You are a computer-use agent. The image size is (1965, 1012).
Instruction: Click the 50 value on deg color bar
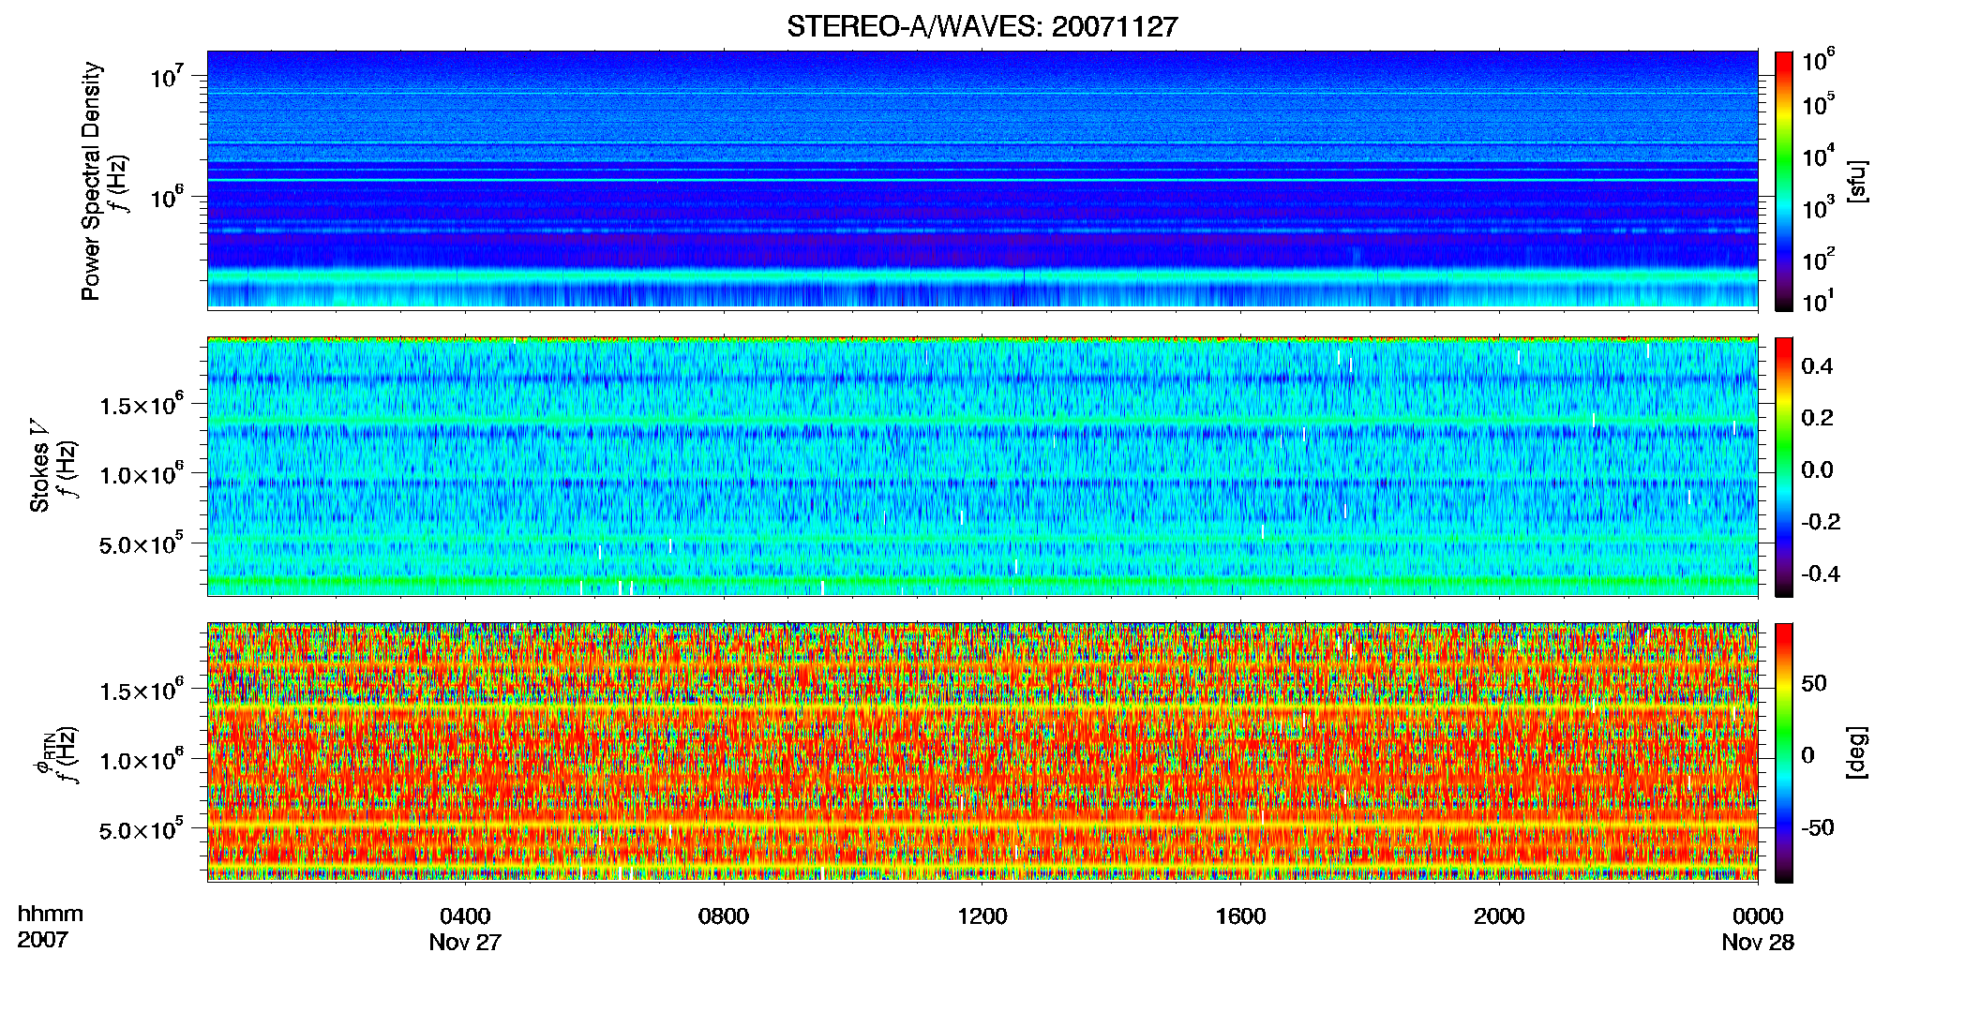click(x=1814, y=683)
